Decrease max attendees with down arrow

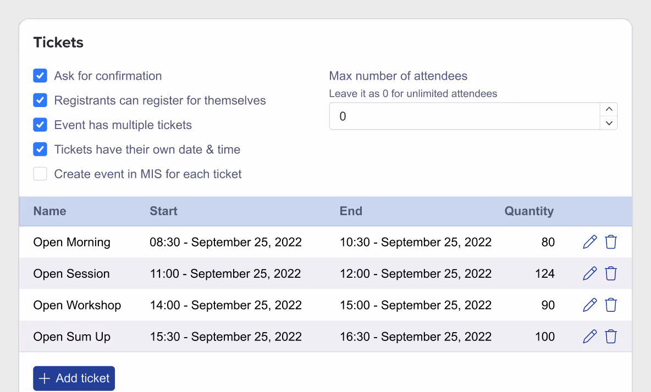coord(609,123)
